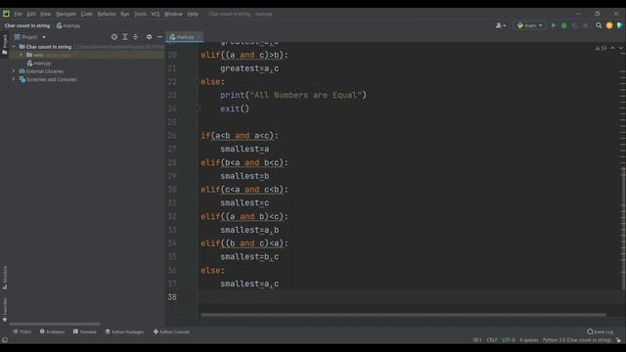Close the main.py editor tab
The image size is (626, 352).
199,37
